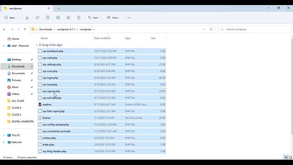Click Downloads in the breadcrumb path
The height and width of the screenshot is (165, 293).
coord(46,29)
